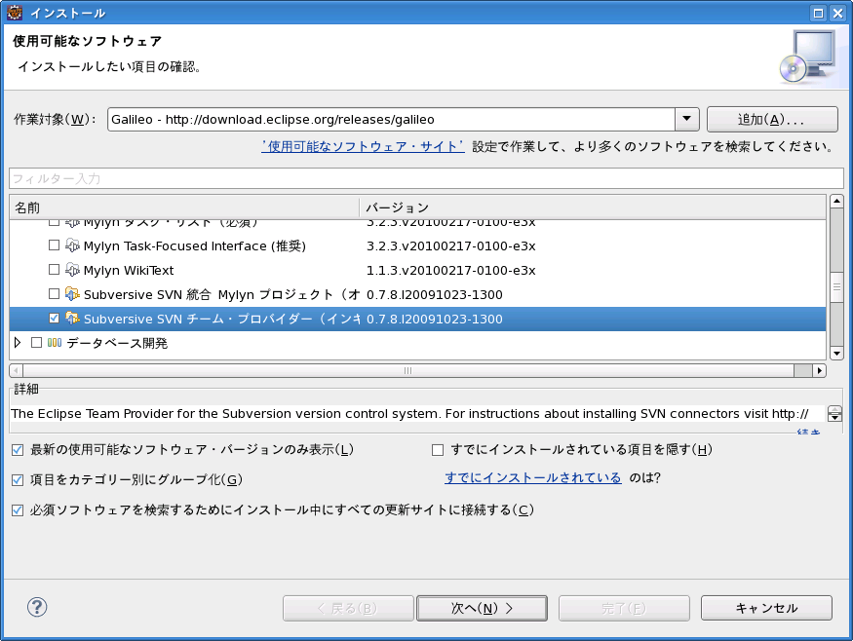Viewport: 853px width, 641px height.
Task: Click the 名前 column header
Action: (184, 207)
